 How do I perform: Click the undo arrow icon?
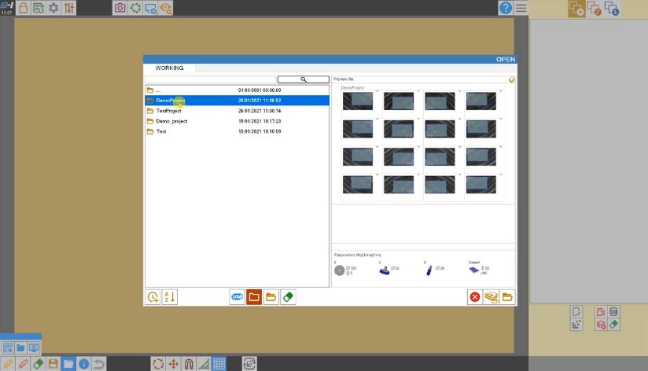click(99, 364)
